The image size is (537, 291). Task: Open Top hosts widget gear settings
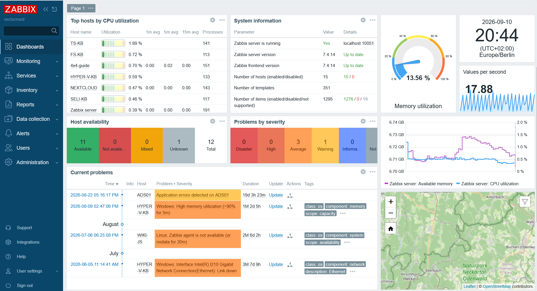(213, 20)
